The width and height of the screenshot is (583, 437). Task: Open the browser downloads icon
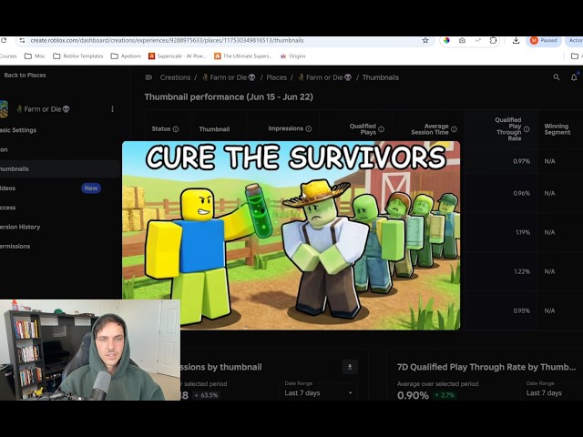click(516, 40)
